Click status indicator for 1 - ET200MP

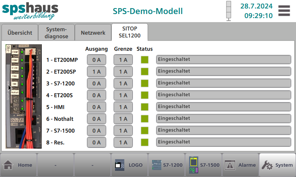click(x=145, y=60)
